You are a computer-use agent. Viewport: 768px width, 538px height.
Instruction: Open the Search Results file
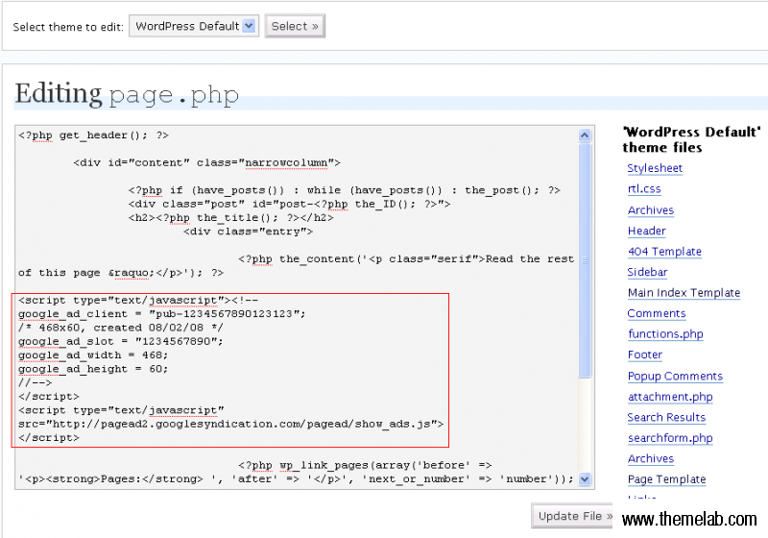pyautogui.click(x=666, y=417)
